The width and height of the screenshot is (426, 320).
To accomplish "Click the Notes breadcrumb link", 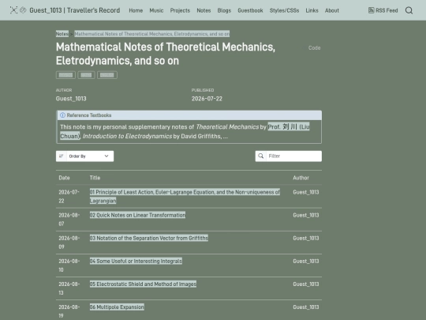I will click(62, 34).
